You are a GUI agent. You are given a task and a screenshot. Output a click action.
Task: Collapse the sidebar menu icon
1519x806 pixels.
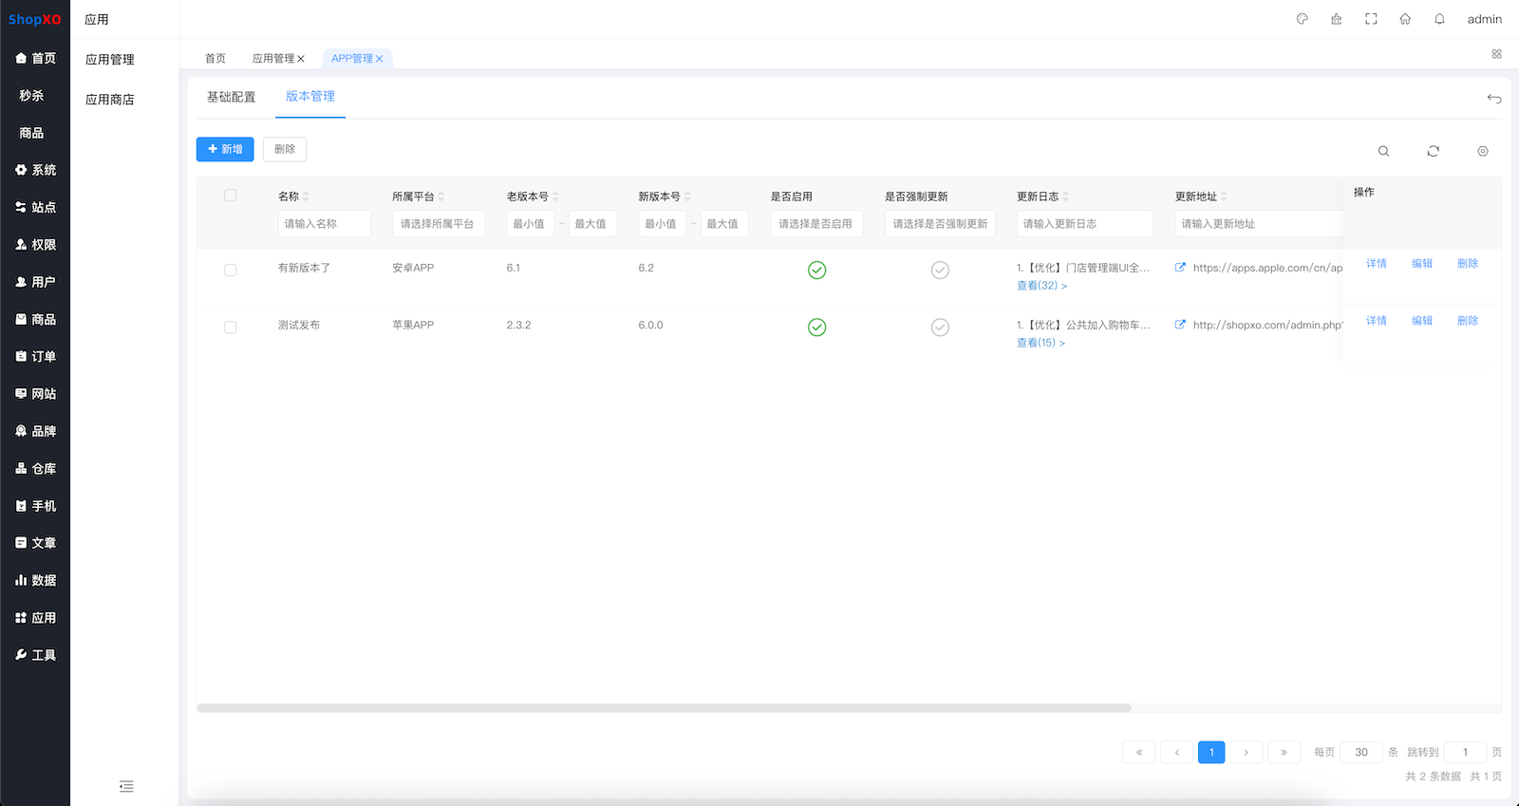pyautogui.click(x=126, y=786)
